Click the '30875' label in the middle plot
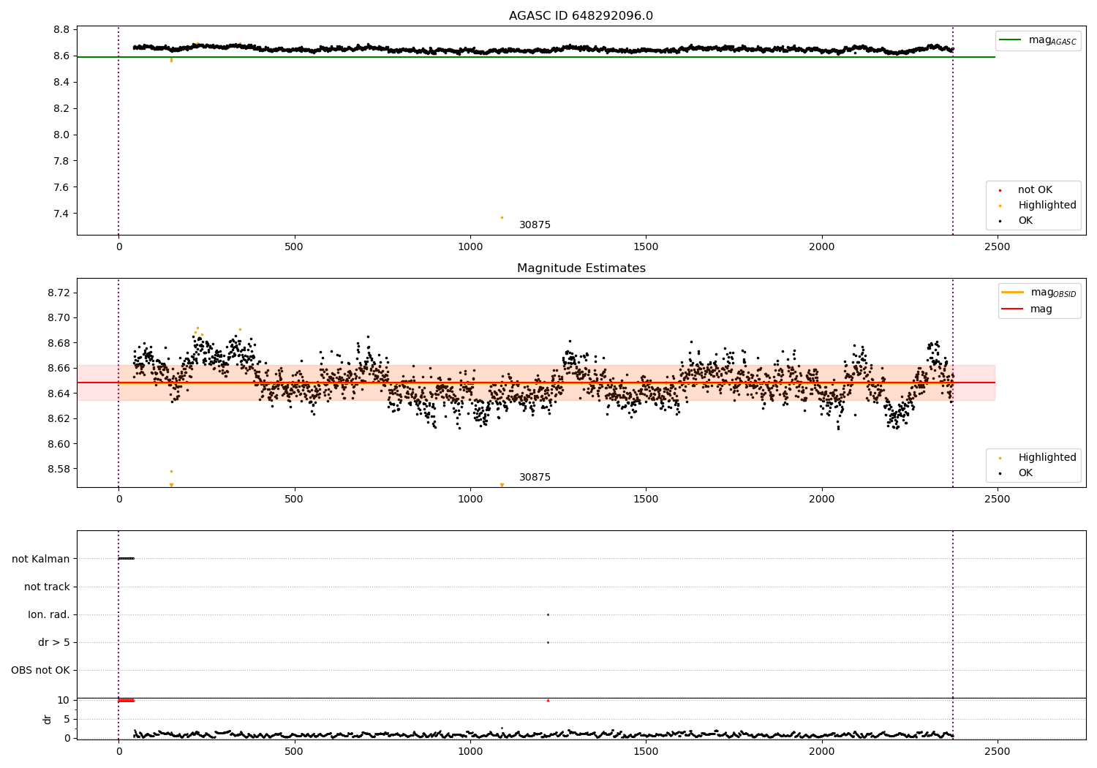The image size is (1097, 768). (535, 478)
